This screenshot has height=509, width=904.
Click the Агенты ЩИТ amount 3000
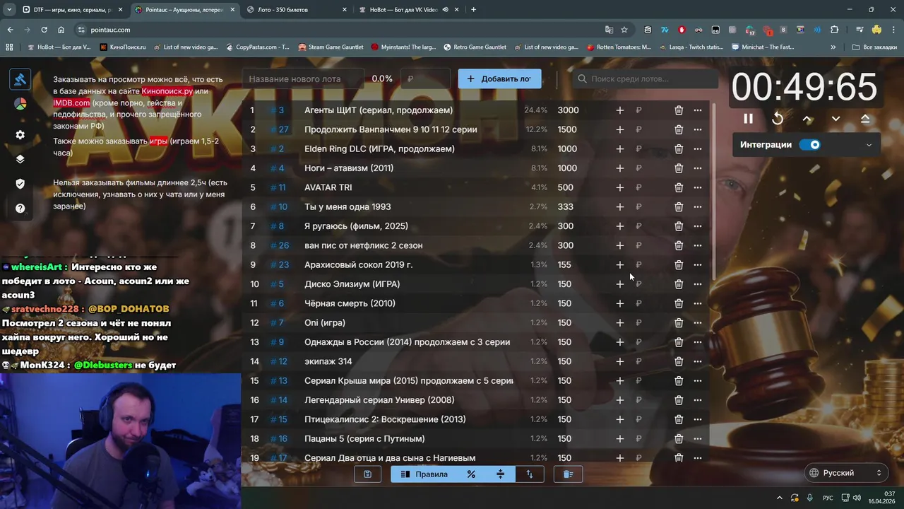[568, 110]
